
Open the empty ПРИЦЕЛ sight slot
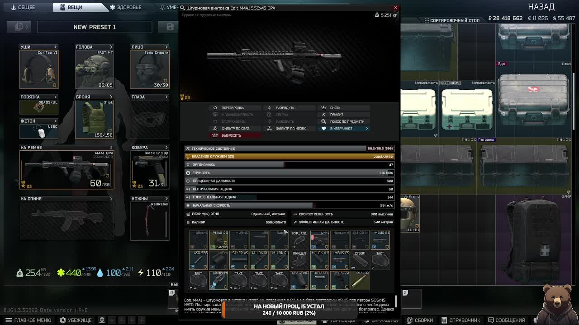coord(299,260)
